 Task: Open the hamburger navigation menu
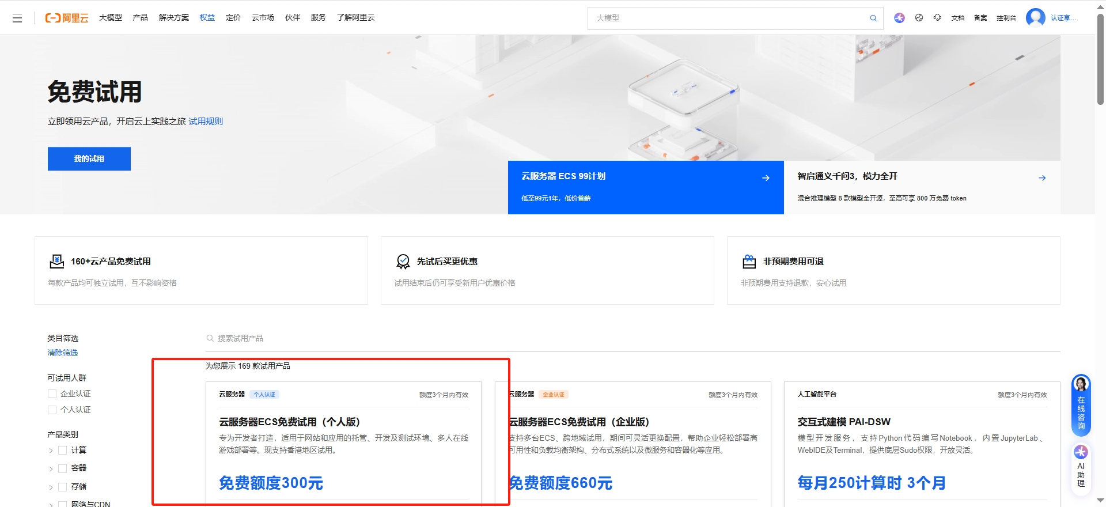click(x=17, y=18)
